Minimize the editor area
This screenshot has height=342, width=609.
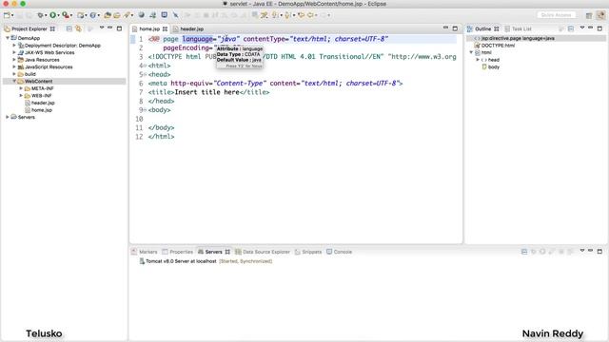click(446, 28)
